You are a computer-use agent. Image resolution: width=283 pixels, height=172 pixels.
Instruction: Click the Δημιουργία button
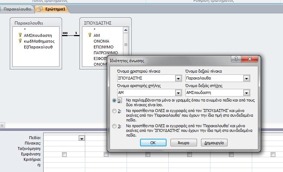pos(214,142)
